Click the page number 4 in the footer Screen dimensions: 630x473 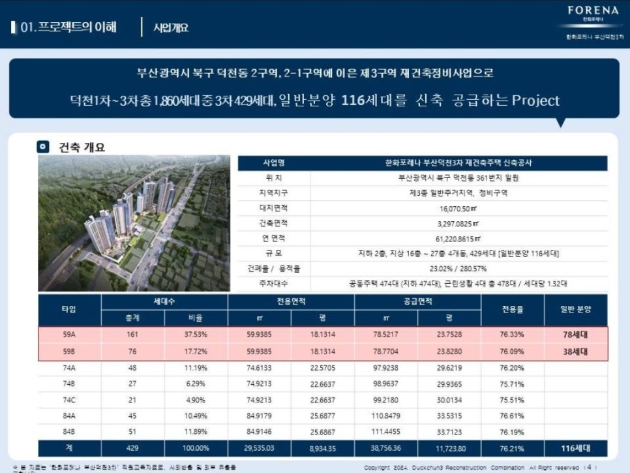[x=590, y=467]
